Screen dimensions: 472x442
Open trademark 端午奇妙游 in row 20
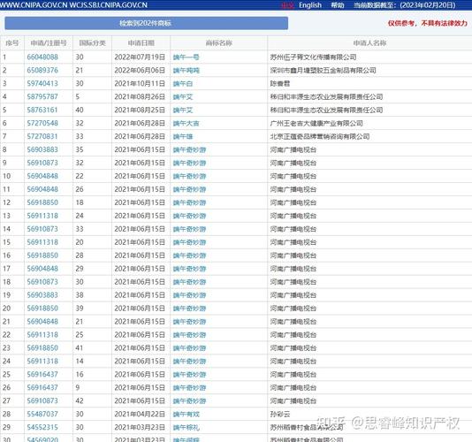pyautogui.click(x=189, y=309)
